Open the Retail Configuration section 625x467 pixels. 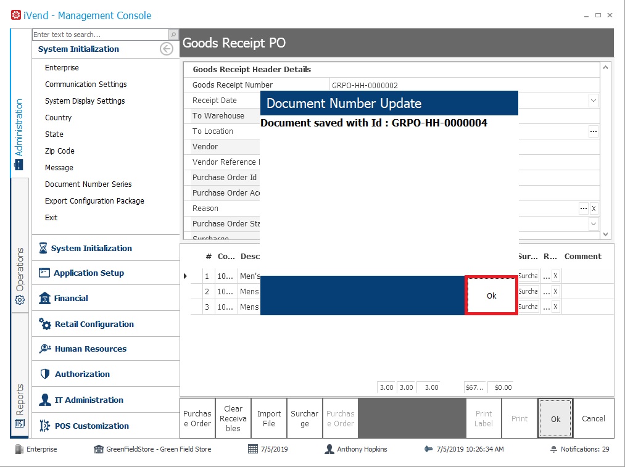click(106, 324)
